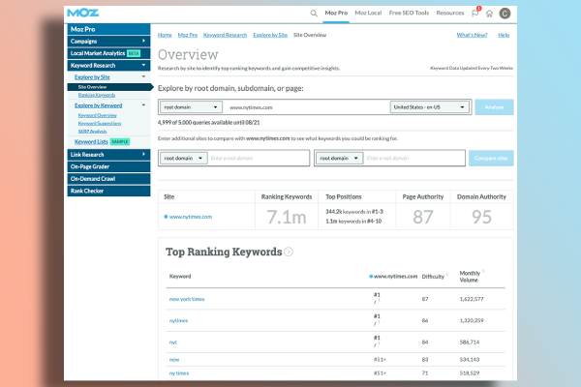Image resolution: width=581 pixels, height=387 pixels.
Task: Open keyword ny times
Action: pos(179,372)
